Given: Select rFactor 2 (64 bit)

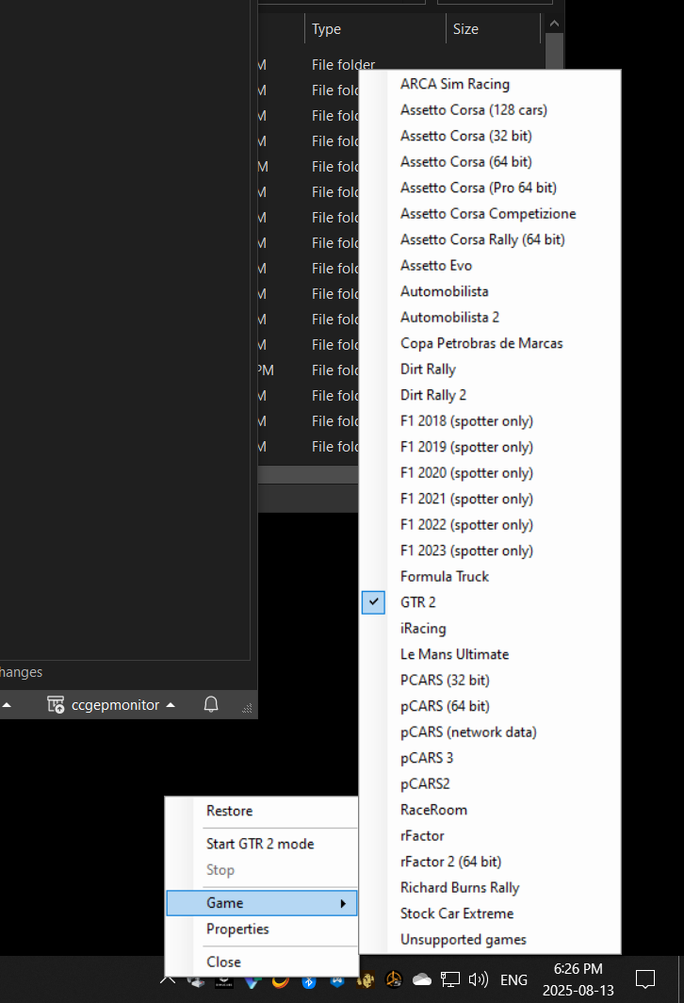Looking at the screenshot, I should (490, 862).
